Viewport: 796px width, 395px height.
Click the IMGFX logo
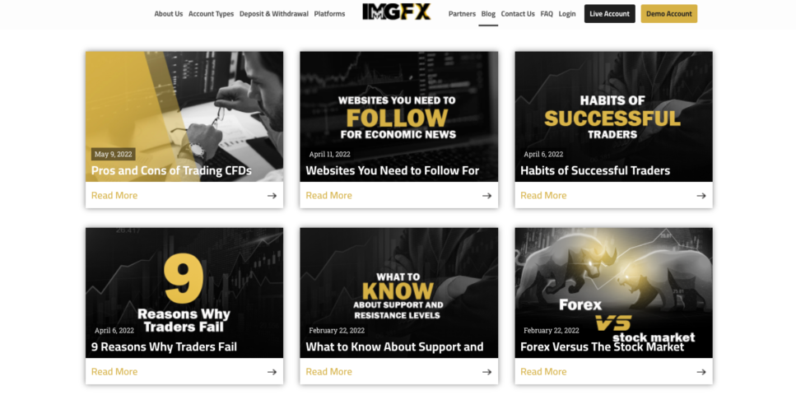tap(397, 12)
